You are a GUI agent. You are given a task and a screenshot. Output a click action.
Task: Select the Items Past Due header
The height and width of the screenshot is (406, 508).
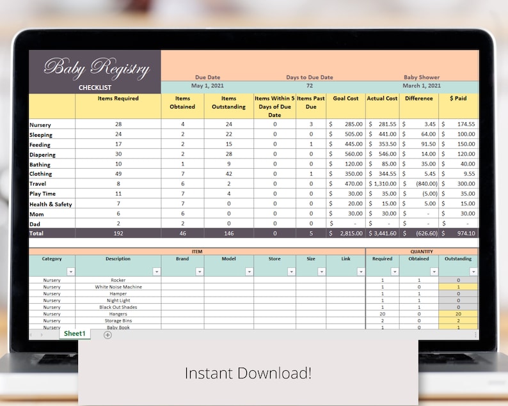pyautogui.click(x=311, y=106)
